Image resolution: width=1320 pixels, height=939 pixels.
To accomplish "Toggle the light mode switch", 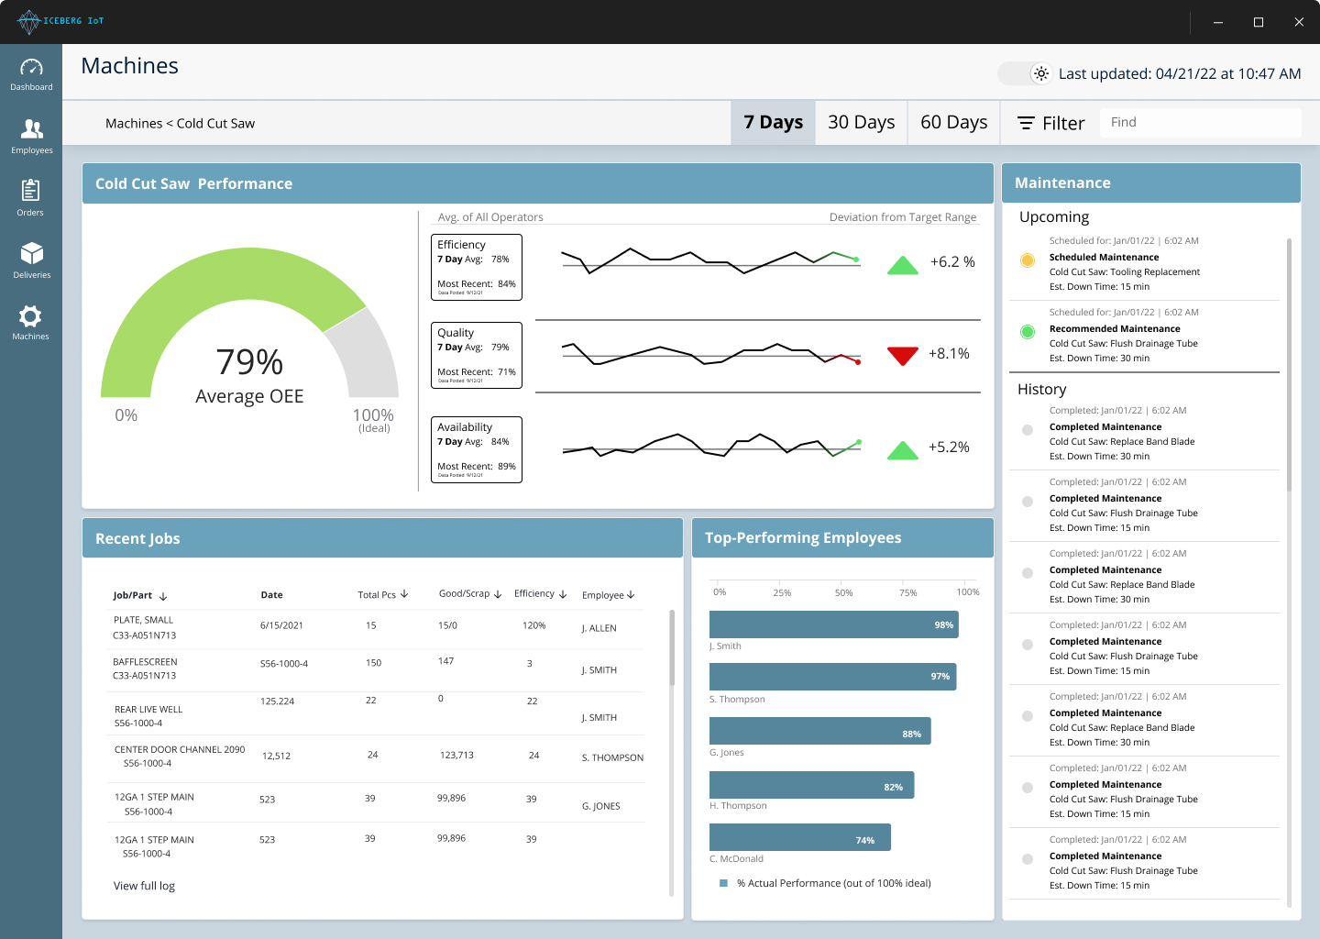I will click(1025, 73).
